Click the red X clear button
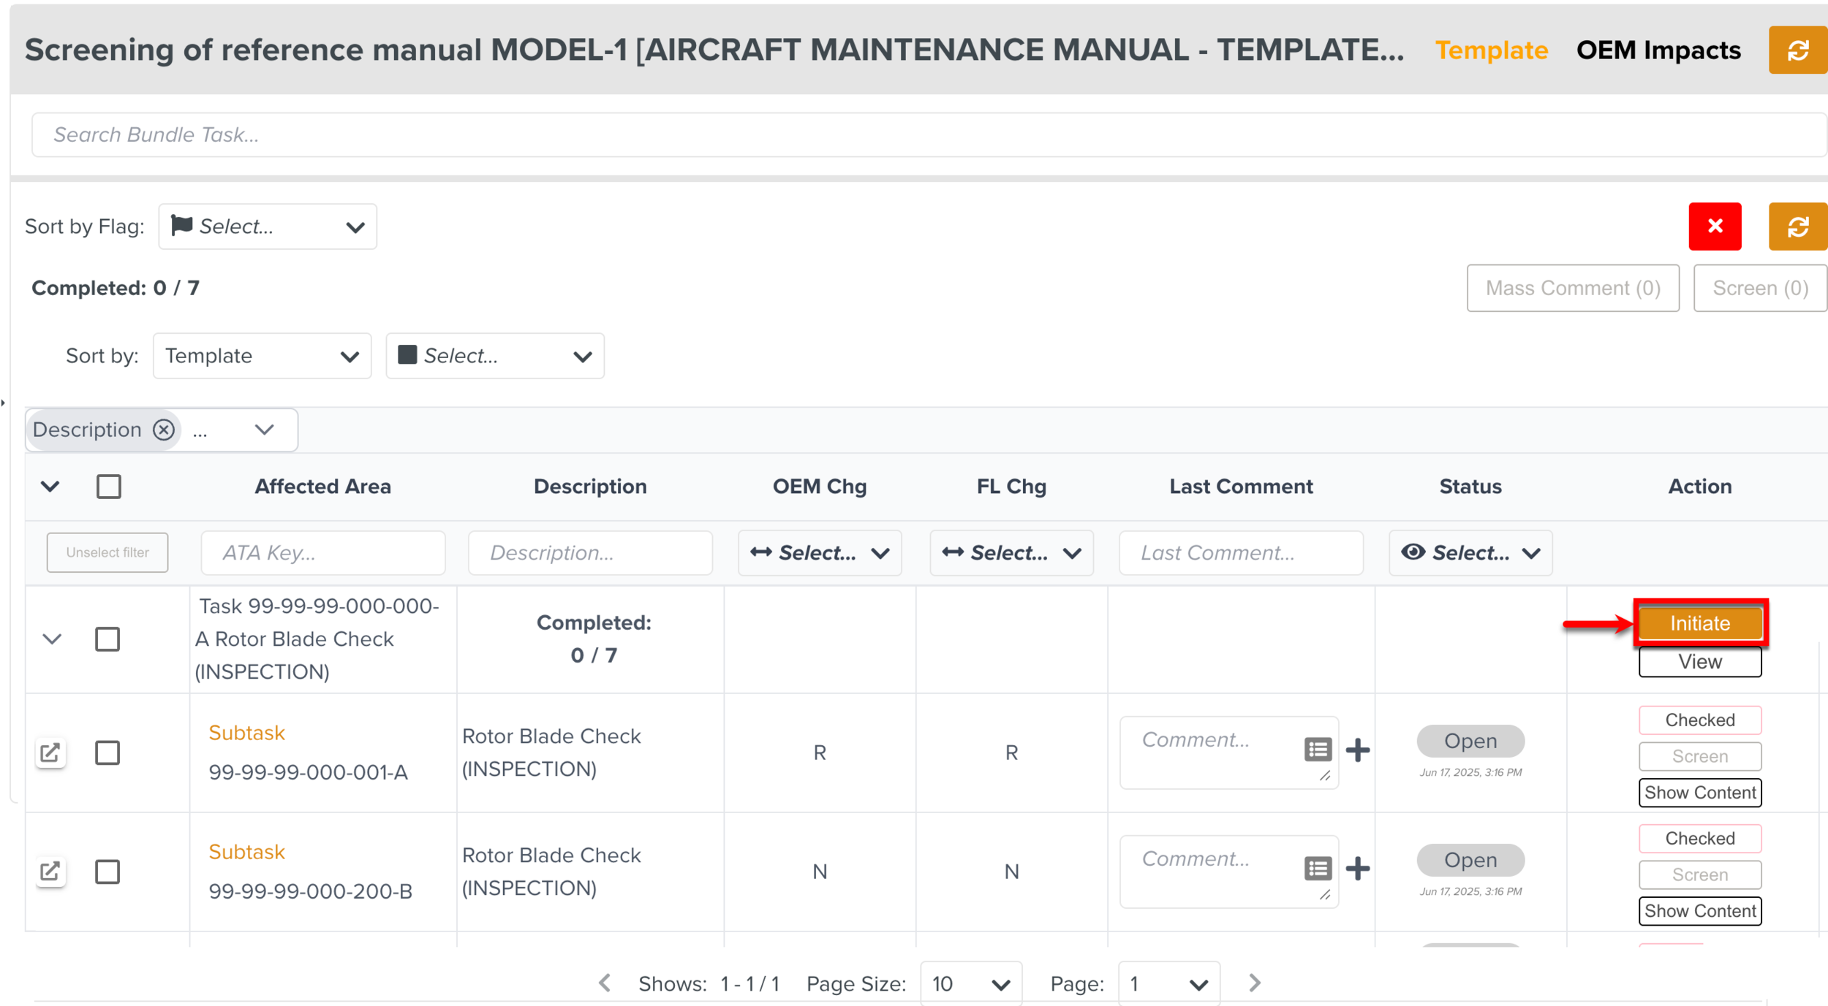This screenshot has width=1828, height=1006. [1714, 226]
